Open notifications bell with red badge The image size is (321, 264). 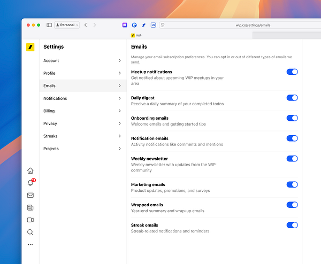point(30,183)
